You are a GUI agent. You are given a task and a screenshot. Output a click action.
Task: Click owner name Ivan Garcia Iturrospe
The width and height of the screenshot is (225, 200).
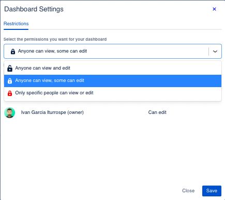(52, 112)
